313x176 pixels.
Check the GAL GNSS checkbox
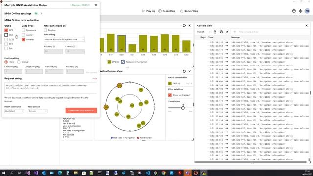6,48
